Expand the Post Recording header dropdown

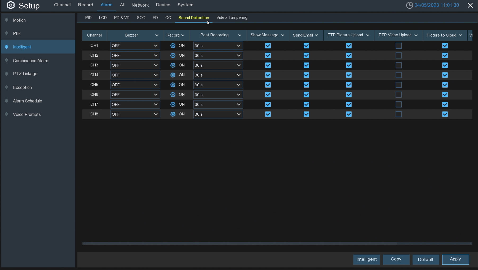[240, 35]
